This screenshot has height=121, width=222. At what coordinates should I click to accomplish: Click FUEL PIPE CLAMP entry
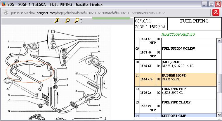176,102
